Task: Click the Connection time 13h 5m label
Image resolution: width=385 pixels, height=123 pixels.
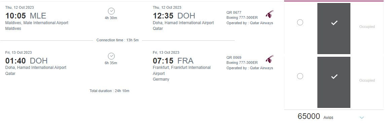Action: pyautogui.click(x=117, y=40)
